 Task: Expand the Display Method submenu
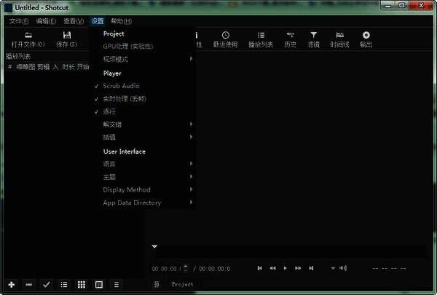click(143, 189)
